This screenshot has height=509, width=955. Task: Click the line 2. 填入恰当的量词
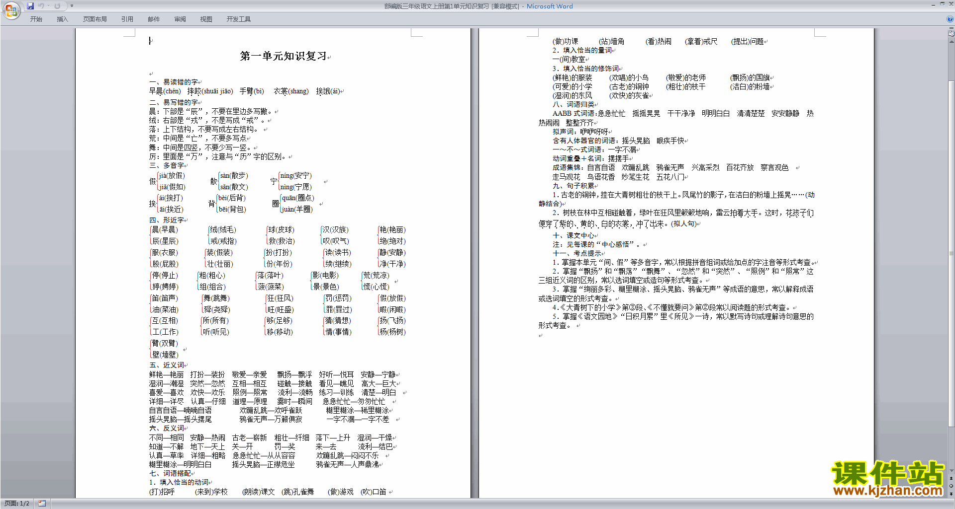tap(582, 50)
